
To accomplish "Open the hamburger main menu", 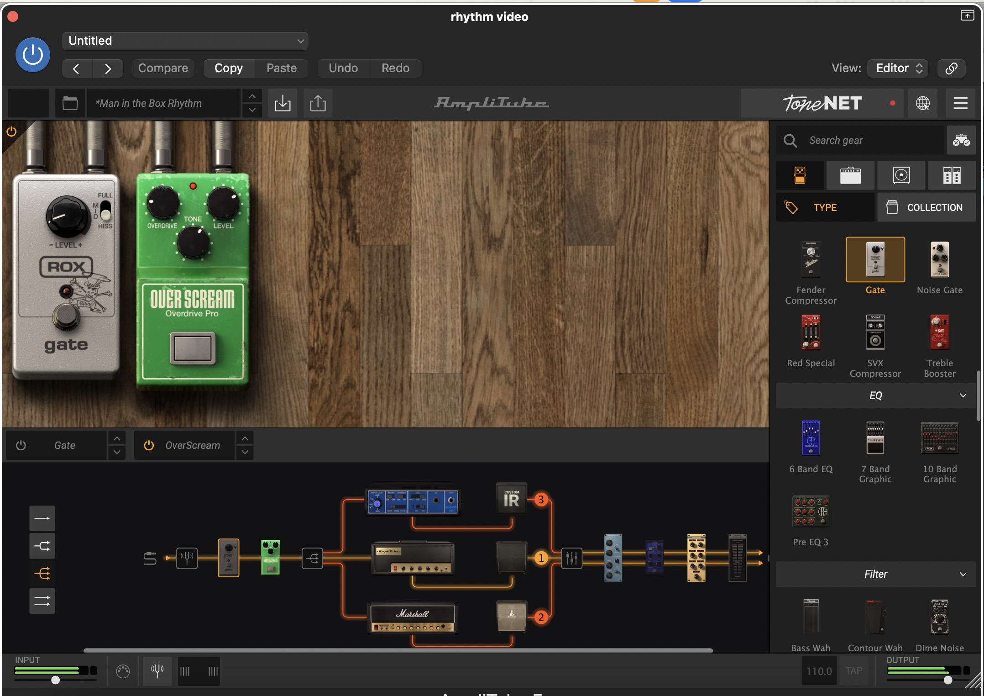I will tap(960, 103).
